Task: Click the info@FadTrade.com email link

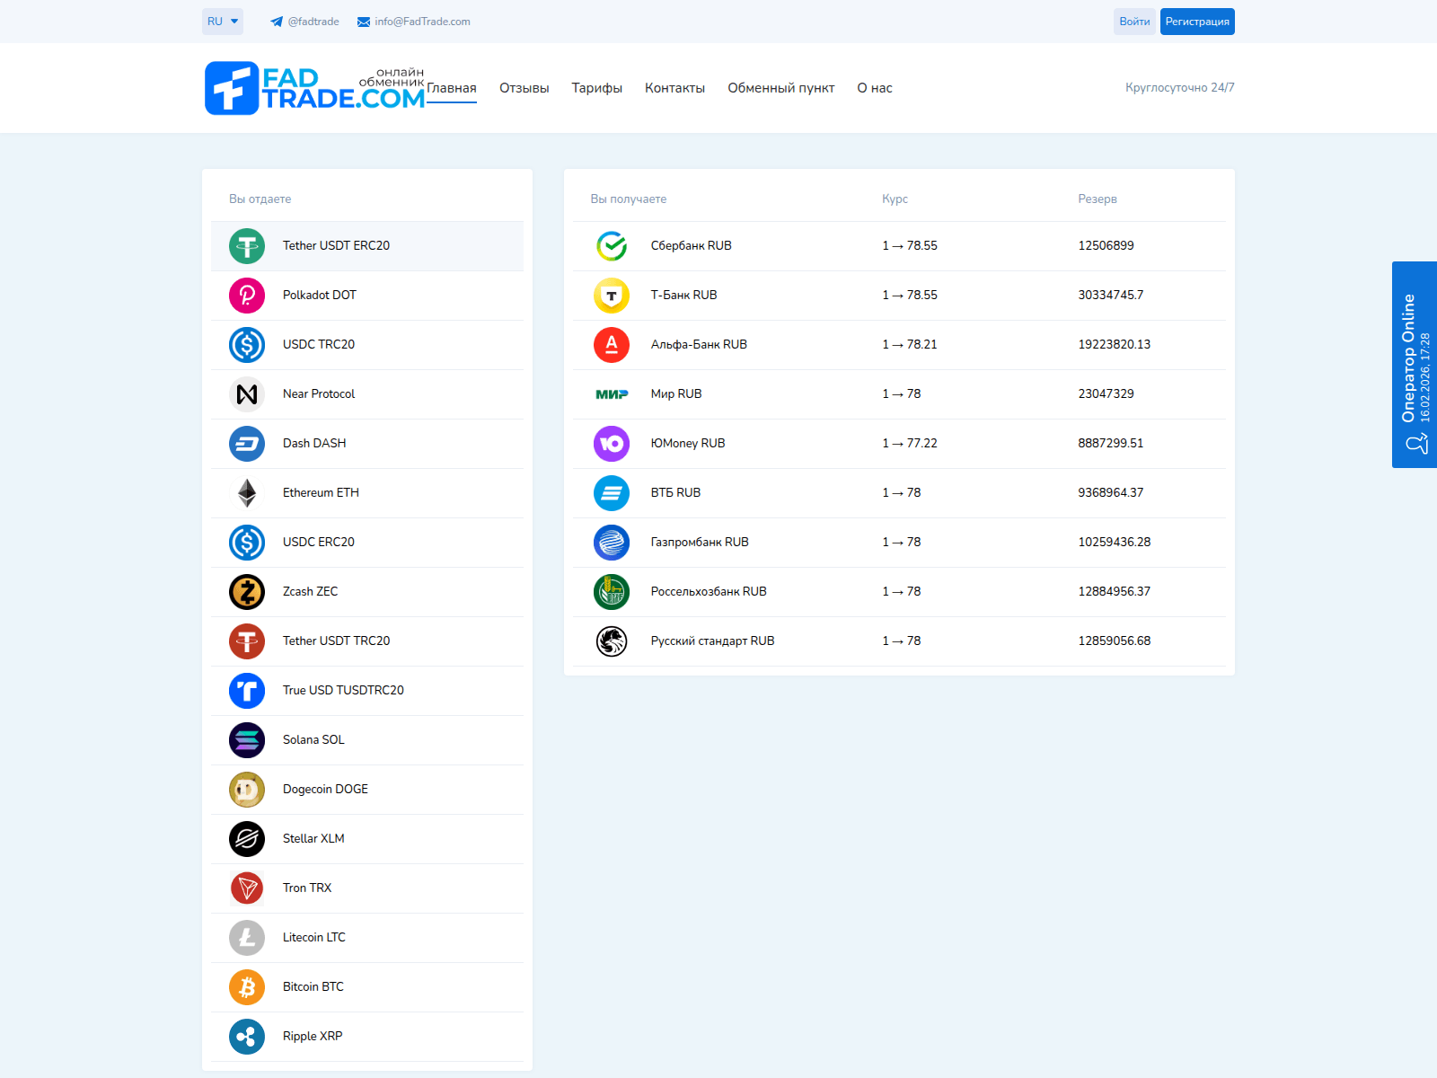Action: point(414,22)
